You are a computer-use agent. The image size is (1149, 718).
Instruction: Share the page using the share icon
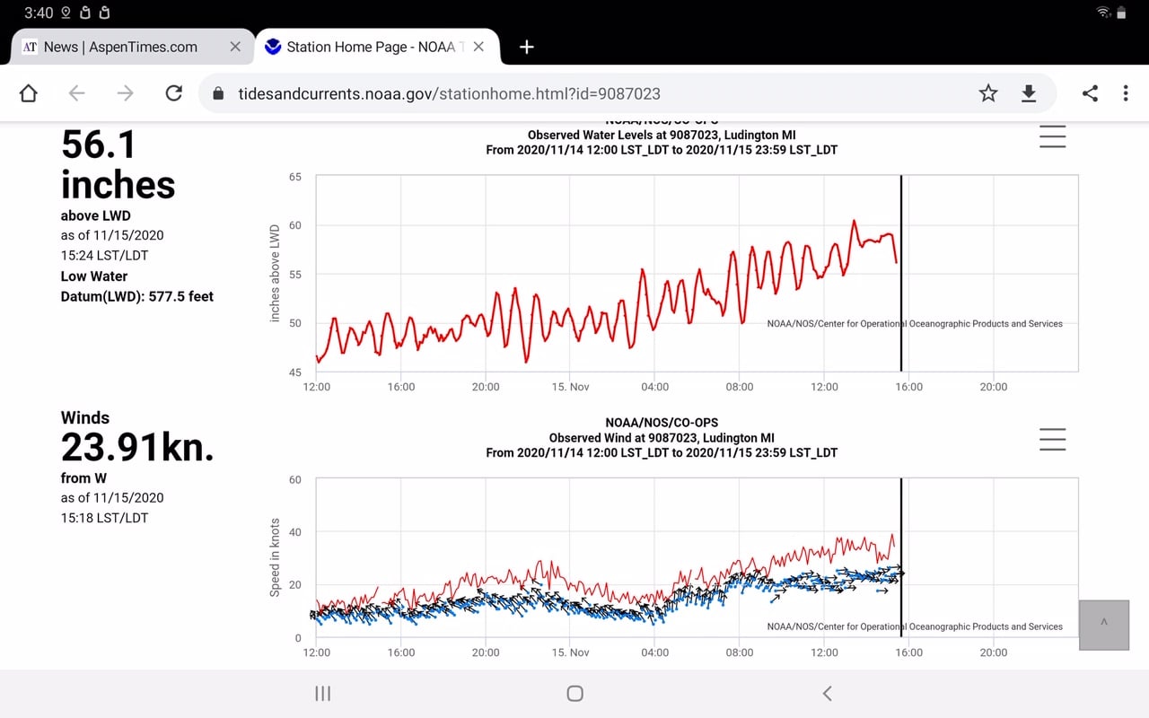(1090, 93)
